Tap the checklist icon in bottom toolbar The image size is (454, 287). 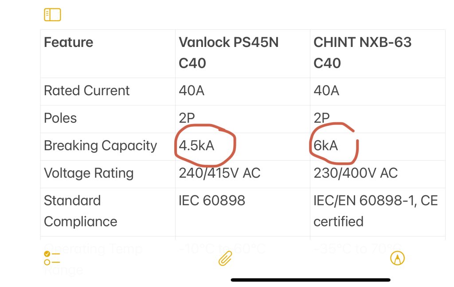pos(52,258)
